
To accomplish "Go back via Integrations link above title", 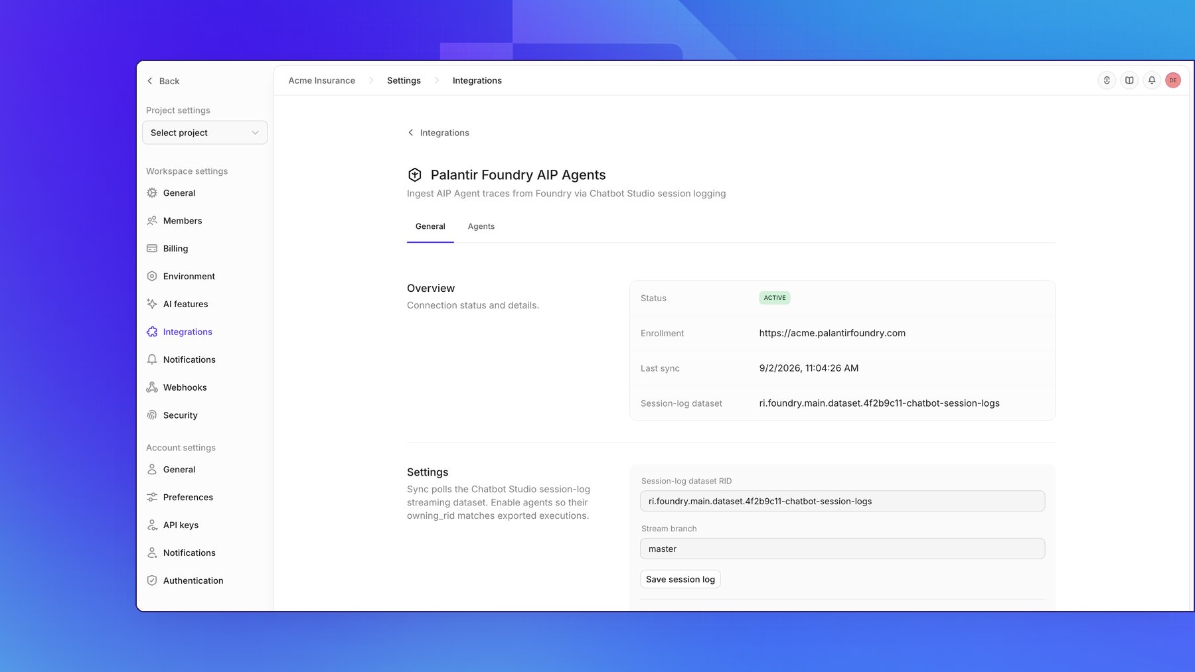I will (445, 133).
